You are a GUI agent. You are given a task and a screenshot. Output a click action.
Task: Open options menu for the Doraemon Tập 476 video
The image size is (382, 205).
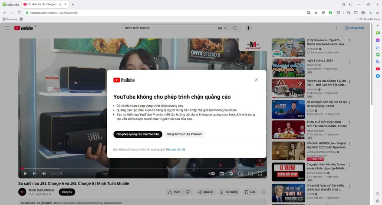(349, 41)
